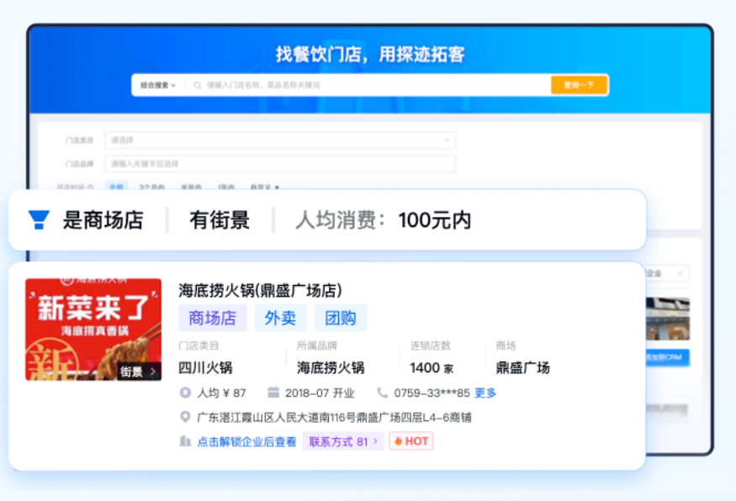The height and width of the screenshot is (501, 736).
Task: Expand the 联系方式 81 contact list
Action: click(342, 441)
